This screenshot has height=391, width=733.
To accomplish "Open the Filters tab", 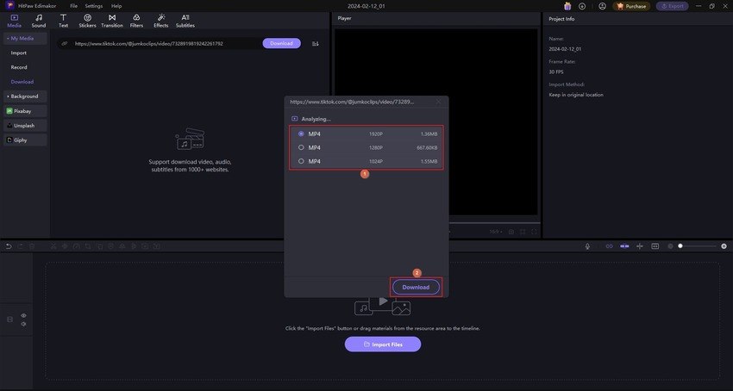I will pos(136,21).
